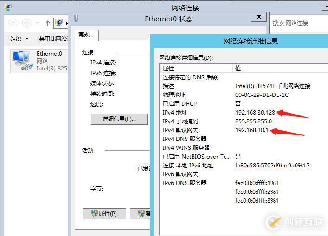This screenshot has width=328, height=236.
Task: Go up one folder level arrow
Action: pos(48,23)
